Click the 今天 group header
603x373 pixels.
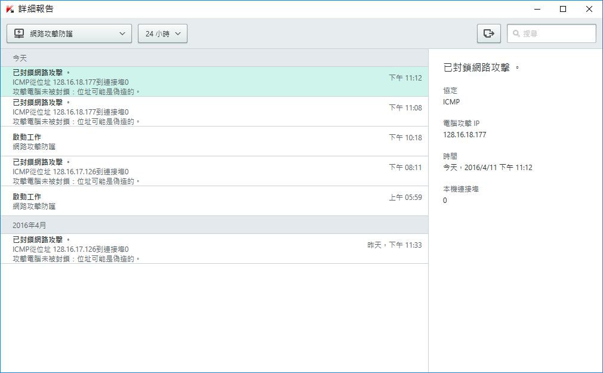point(214,58)
